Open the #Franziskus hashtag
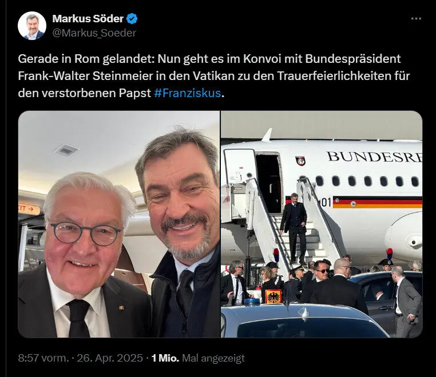This screenshot has width=436, height=377. pos(188,93)
